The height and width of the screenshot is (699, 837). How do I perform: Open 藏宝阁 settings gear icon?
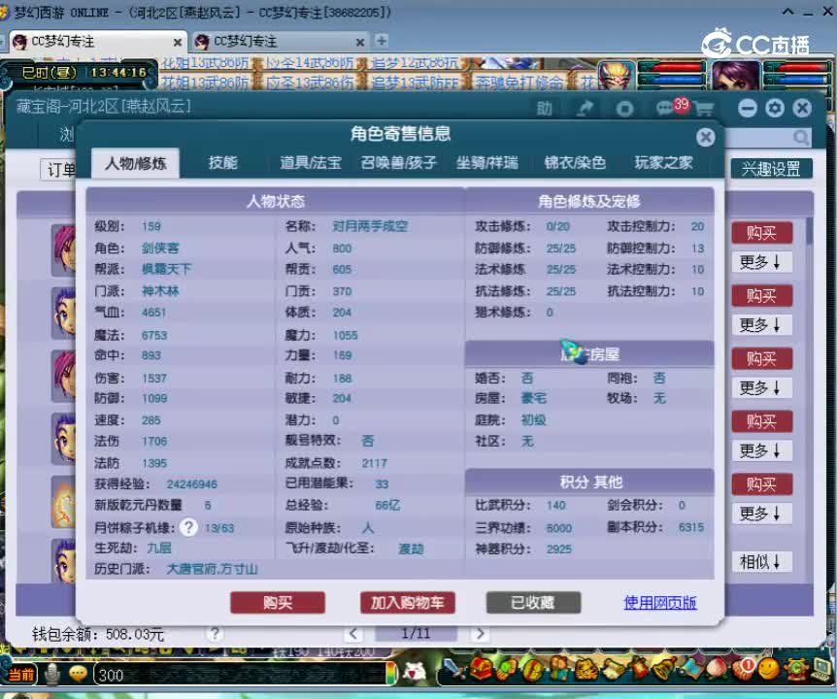click(x=775, y=109)
